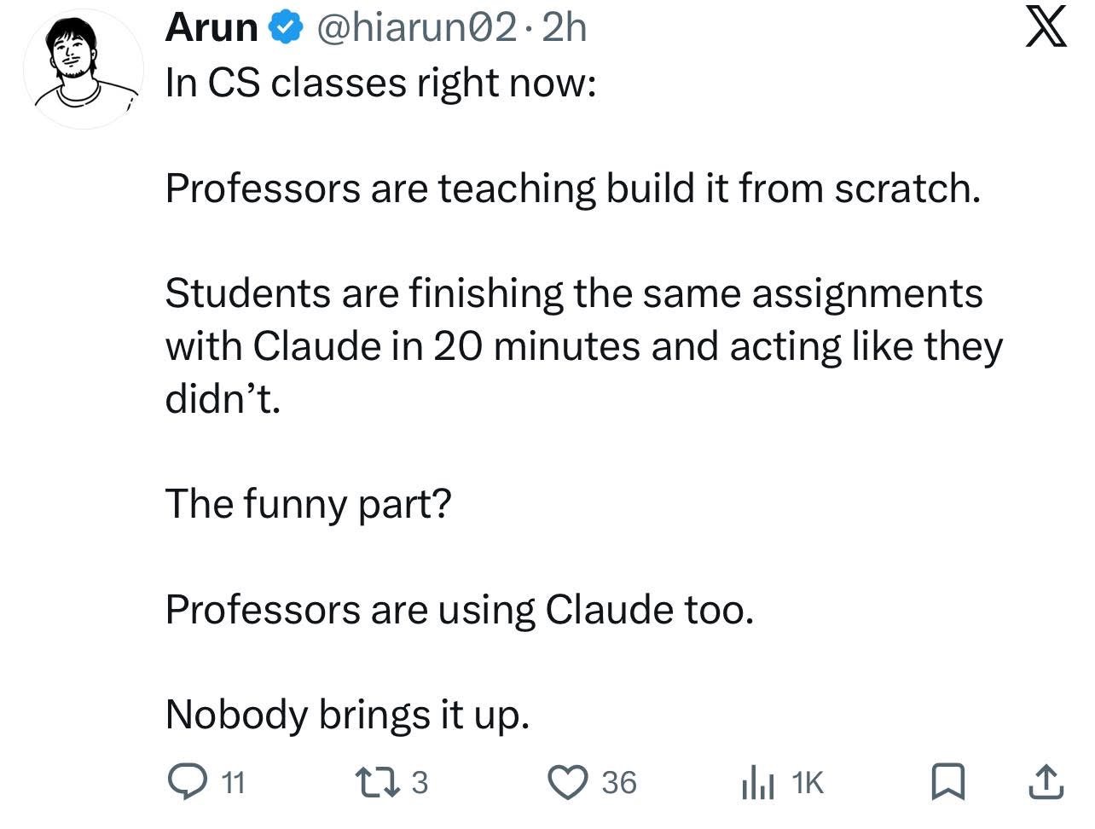Click the text "The funny part?"
Viewport: 1095px width, 829px height.
click(x=308, y=503)
